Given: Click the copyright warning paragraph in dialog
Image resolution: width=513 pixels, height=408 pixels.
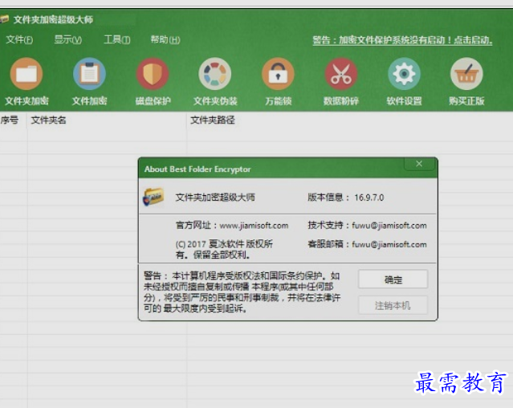Looking at the screenshot, I should [x=242, y=292].
